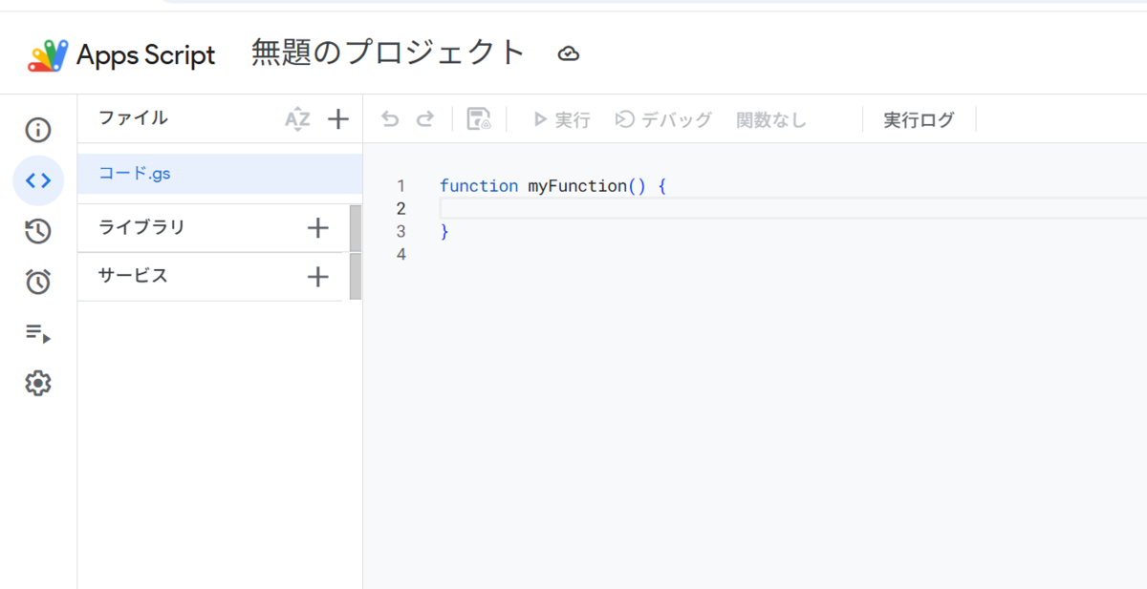
Task: Click the closing brace on line 3
Action: tap(444, 231)
